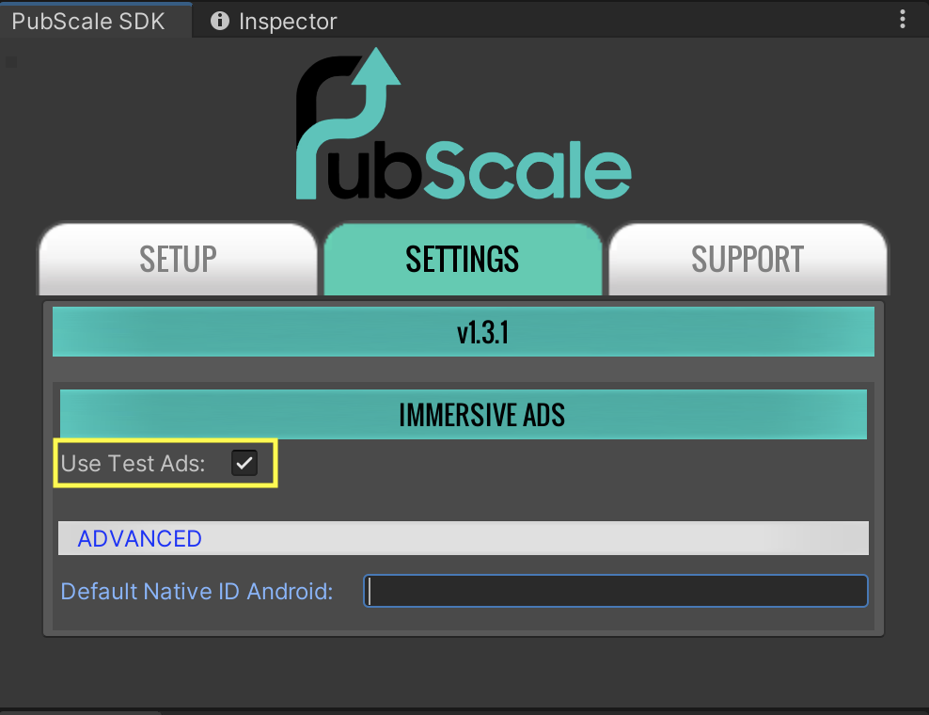Image resolution: width=929 pixels, height=715 pixels.
Task: Select the SETTINGS tab
Action: pos(463,260)
